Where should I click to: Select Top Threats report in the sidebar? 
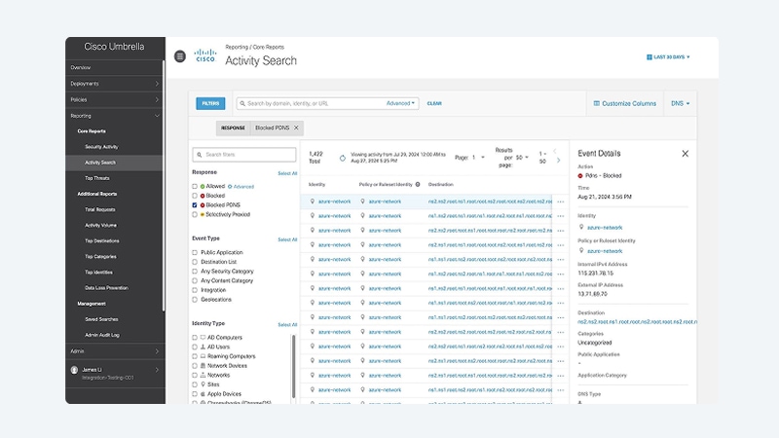96,178
